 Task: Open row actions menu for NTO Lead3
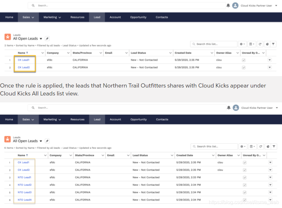click(x=270, y=192)
